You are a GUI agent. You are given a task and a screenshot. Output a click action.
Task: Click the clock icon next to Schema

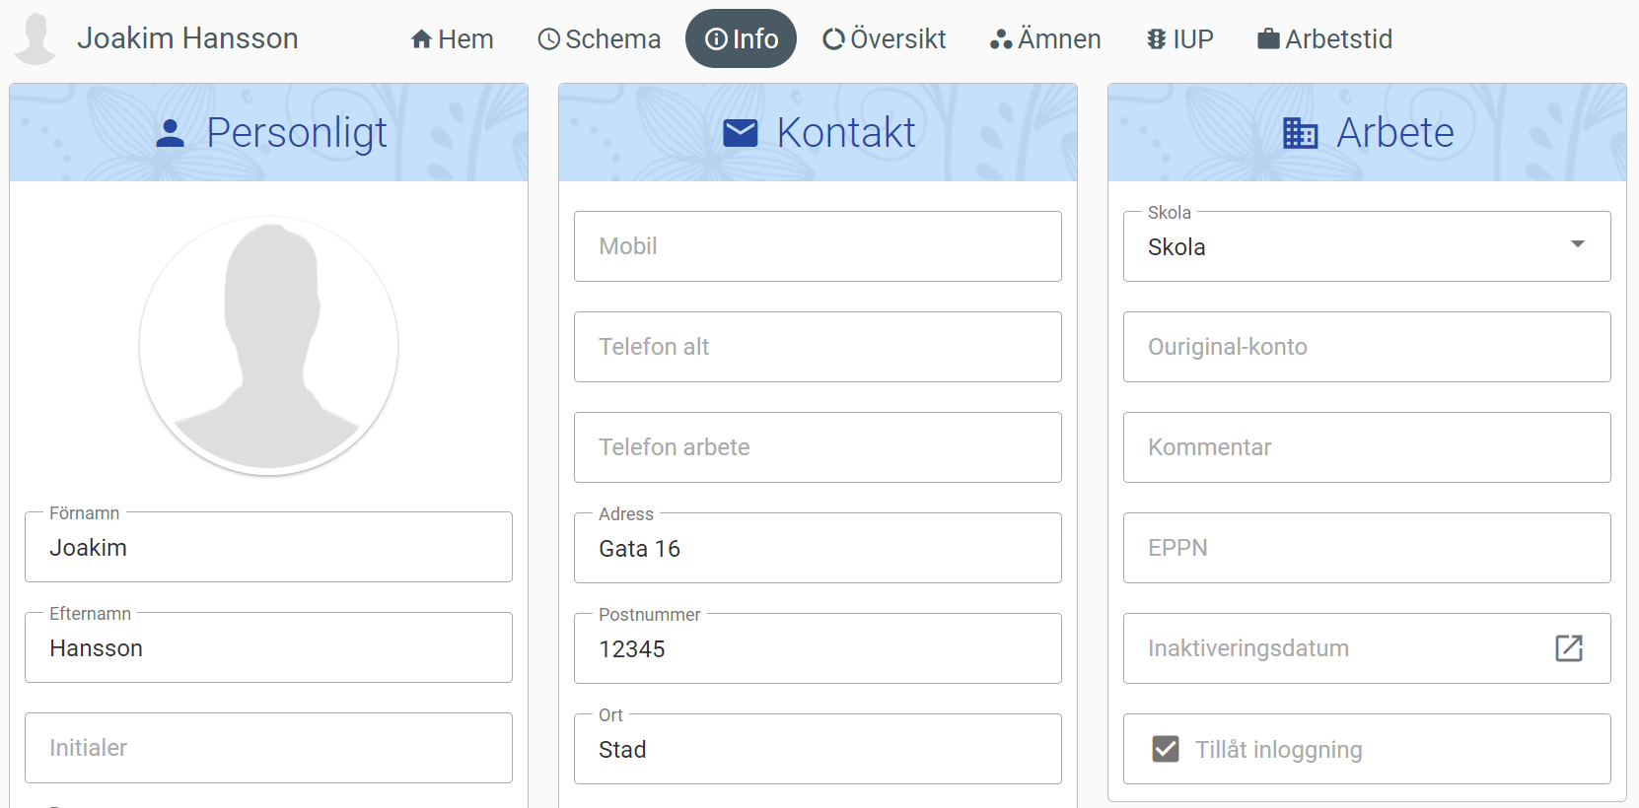[549, 39]
